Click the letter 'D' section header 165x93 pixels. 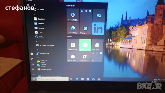pos(37,41)
